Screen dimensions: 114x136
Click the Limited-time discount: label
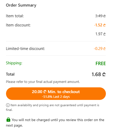(x=25, y=49)
